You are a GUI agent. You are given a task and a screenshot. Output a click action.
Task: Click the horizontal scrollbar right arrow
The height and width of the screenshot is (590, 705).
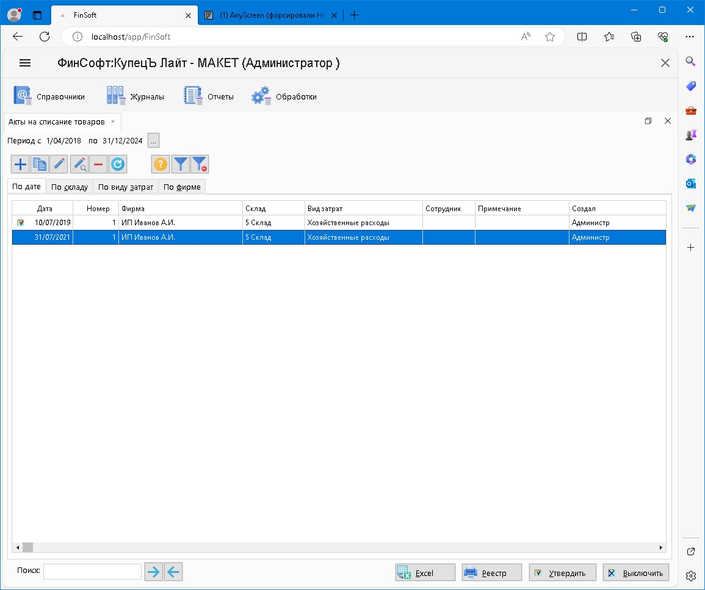pos(661,547)
